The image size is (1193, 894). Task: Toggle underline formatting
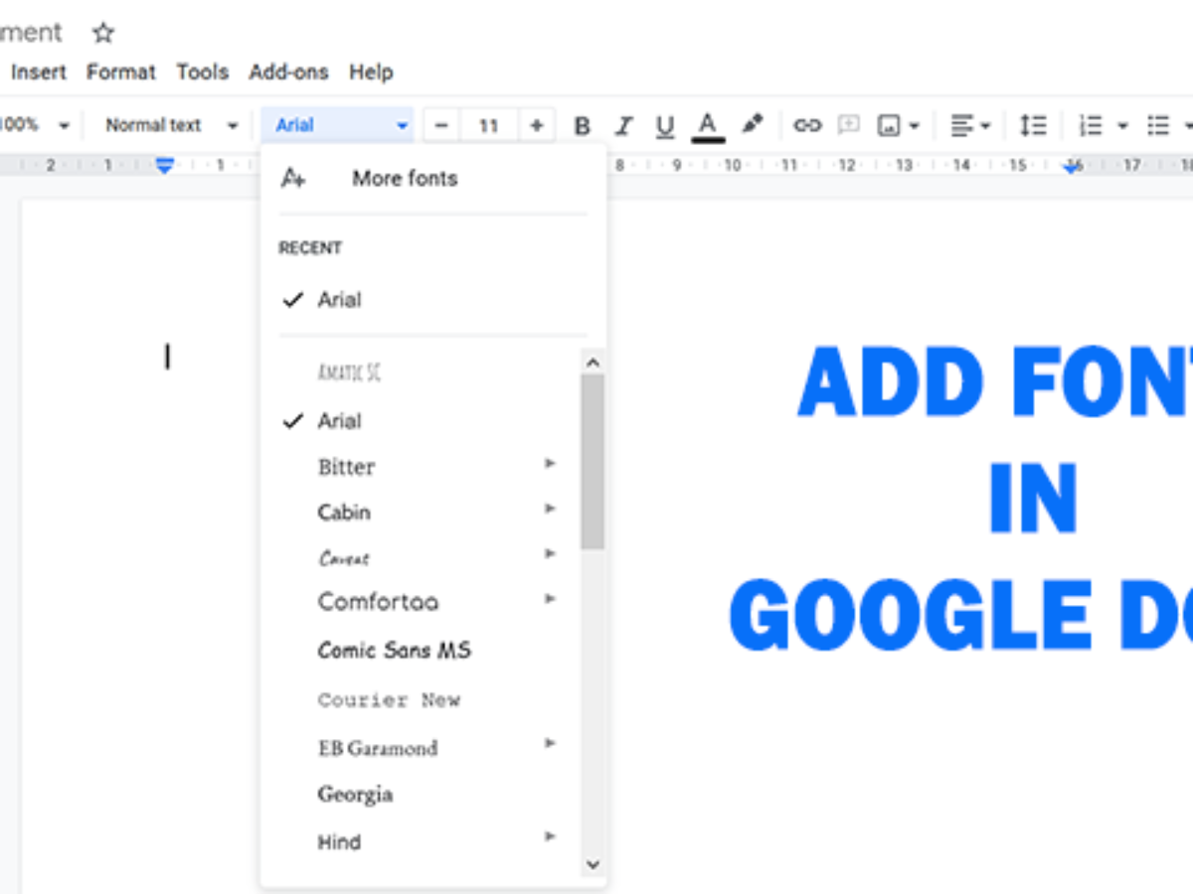tap(665, 126)
